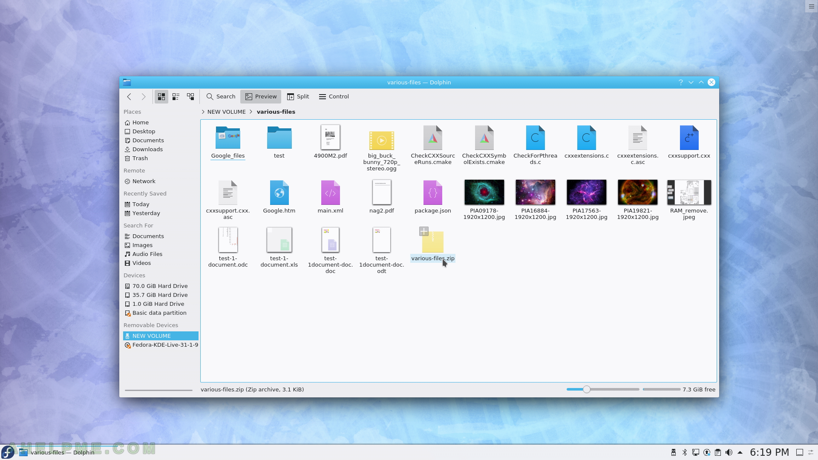Switch to Icons view mode
The height and width of the screenshot is (460, 818).
[x=161, y=97]
